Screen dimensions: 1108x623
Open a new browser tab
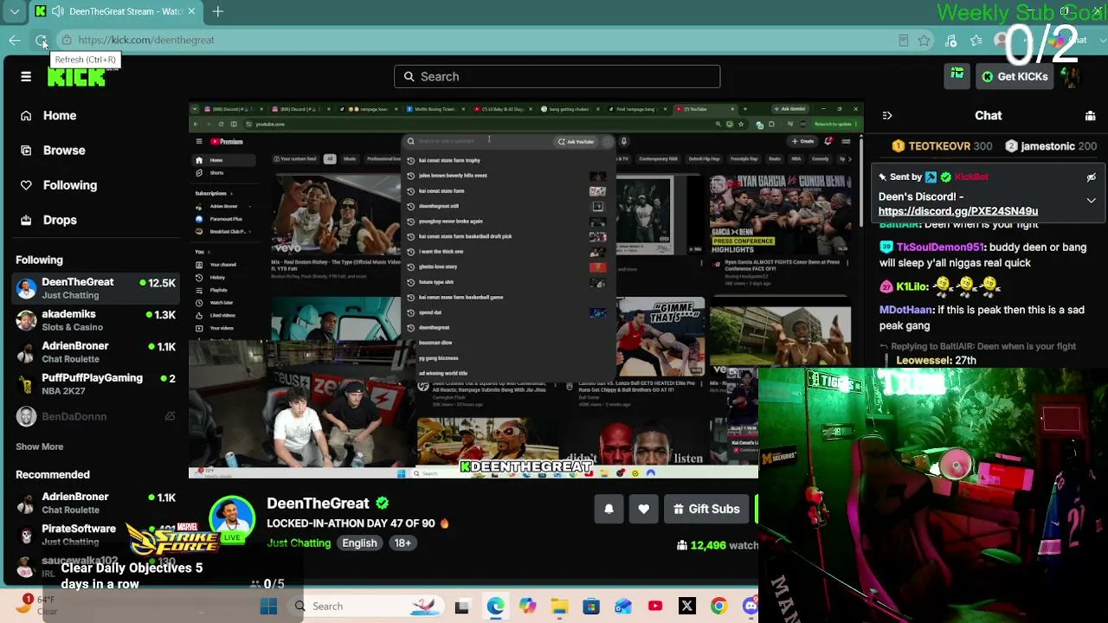point(218,11)
